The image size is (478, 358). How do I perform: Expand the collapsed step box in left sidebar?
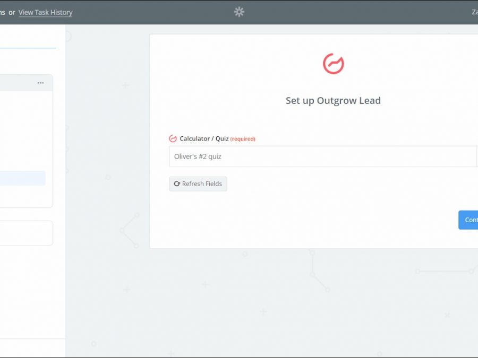tap(25, 233)
